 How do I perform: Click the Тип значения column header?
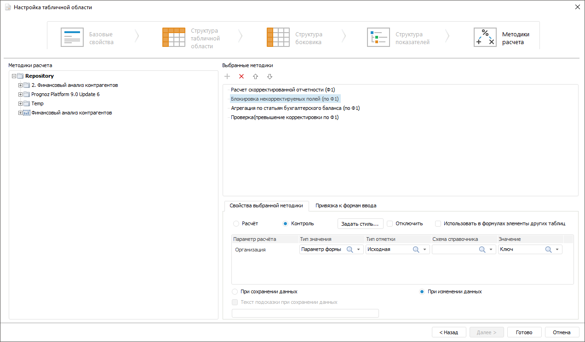pyautogui.click(x=331, y=239)
